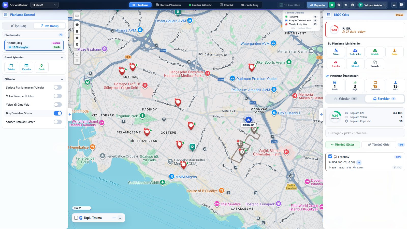407x229 pixels.
Task: Select the polygon draw tool
Action: point(77,25)
